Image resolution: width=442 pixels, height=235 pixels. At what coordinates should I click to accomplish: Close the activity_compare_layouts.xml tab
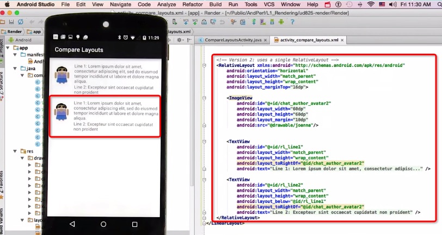tap(342, 40)
